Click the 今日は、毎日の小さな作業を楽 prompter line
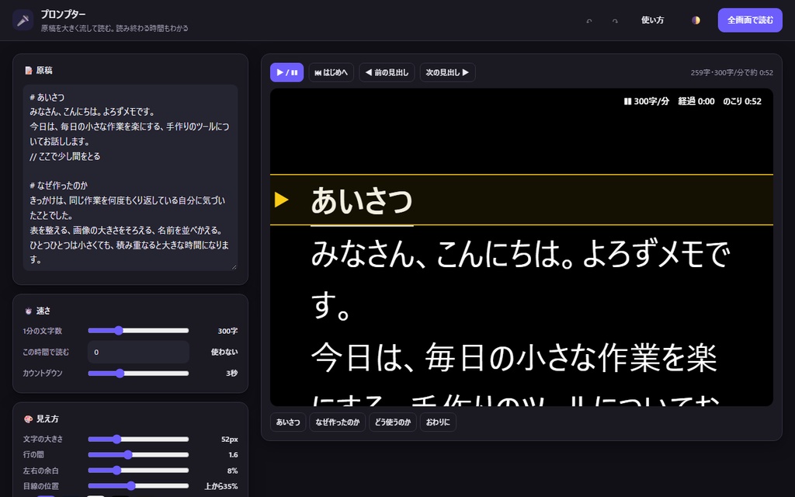The width and height of the screenshot is (795, 497). [514, 357]
